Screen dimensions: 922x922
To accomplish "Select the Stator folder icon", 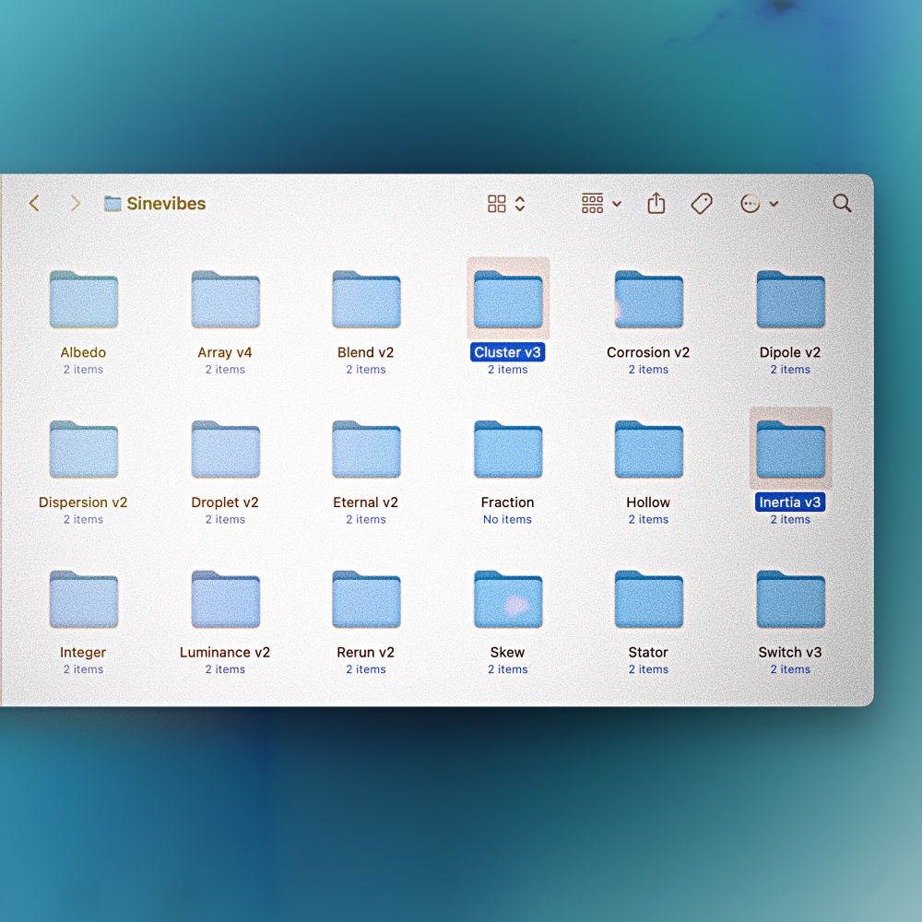I will coord(649,599).
